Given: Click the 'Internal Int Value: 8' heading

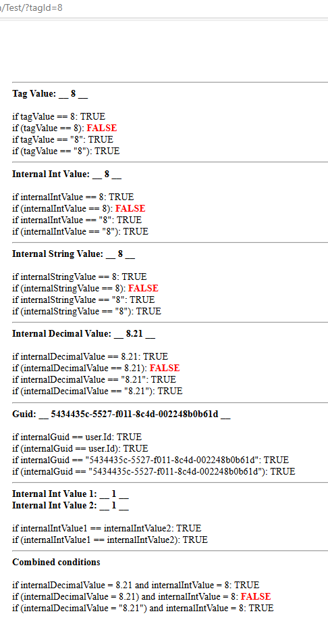Looking at the screenshot, I should [x=67, y=174].
